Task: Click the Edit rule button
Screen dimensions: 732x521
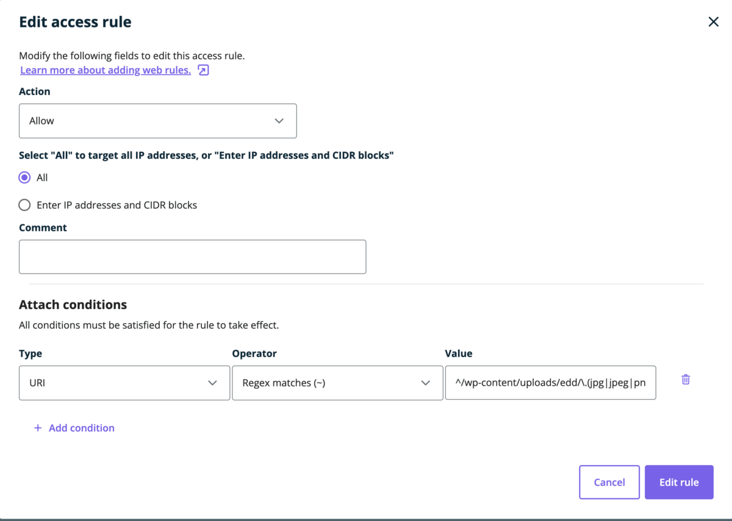Action: pos(679,482)
